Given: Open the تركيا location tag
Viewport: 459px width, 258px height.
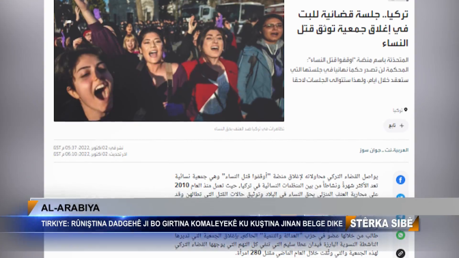Looking at the screenshot, I should (398, 111).
